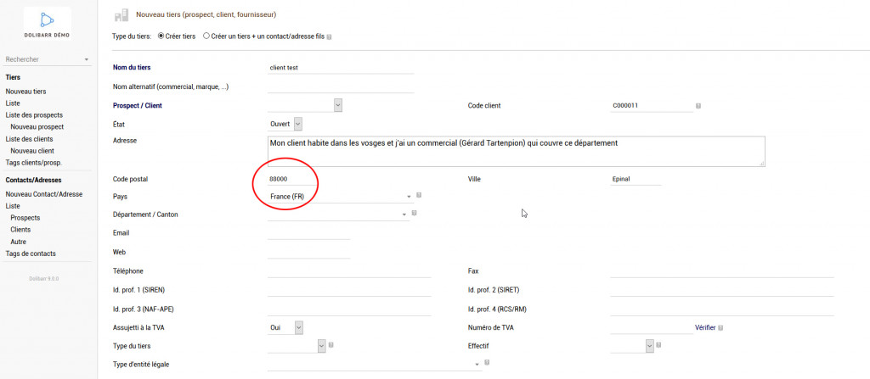
Task: Go to "Liste des prospects" in sidebar
Action: 34,114
